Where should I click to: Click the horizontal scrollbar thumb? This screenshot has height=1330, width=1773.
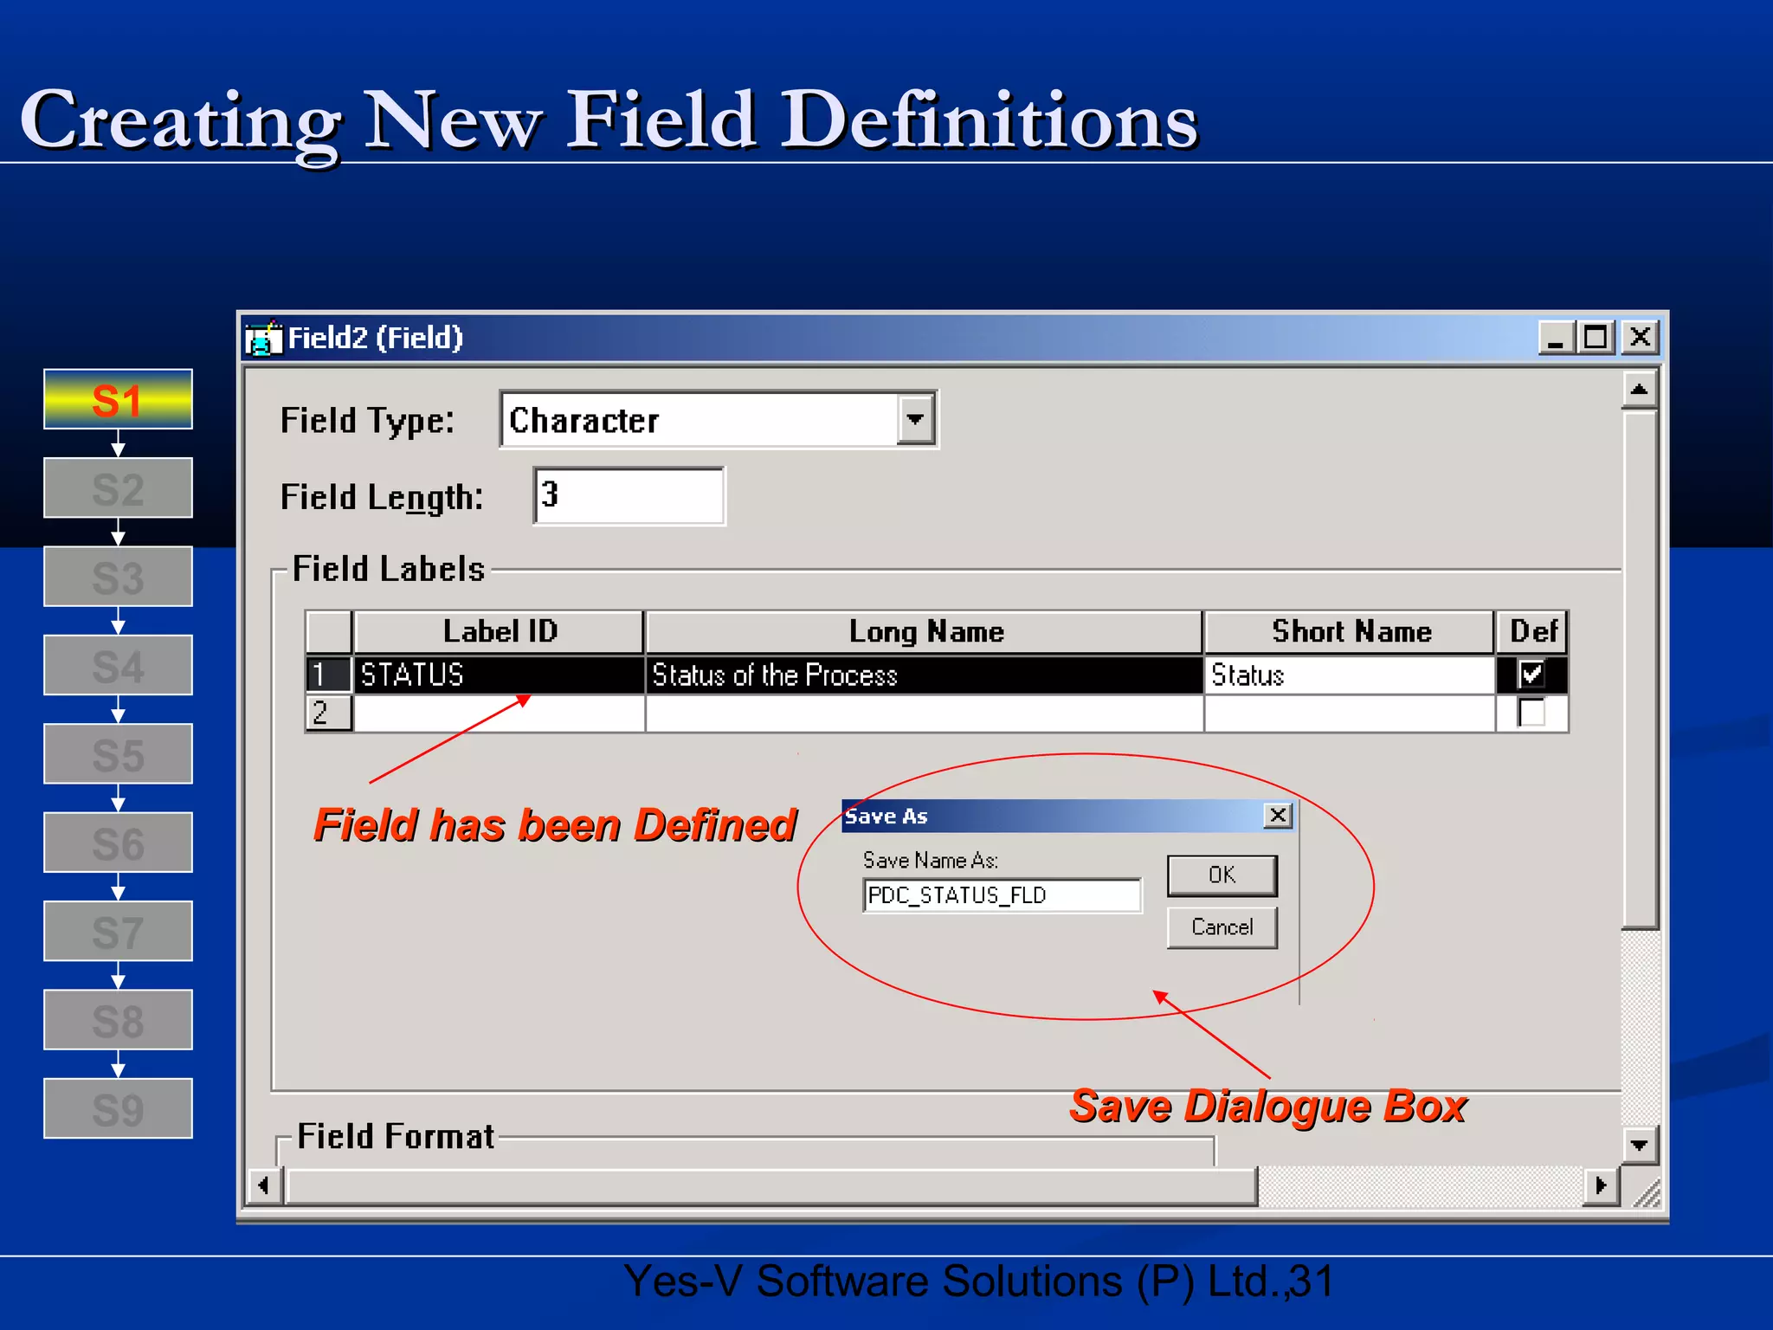tap(771, 1185)
